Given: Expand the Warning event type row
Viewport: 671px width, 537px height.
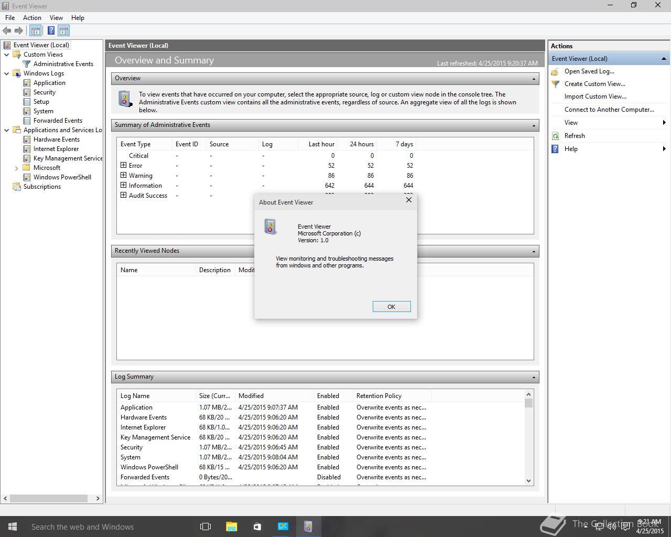Looking at the screenshot, I should [123, 175].
